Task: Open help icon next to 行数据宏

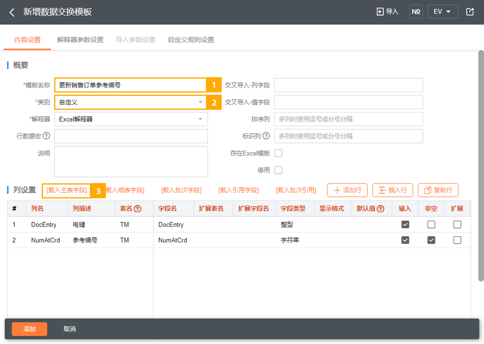Action: coord(46,136)
